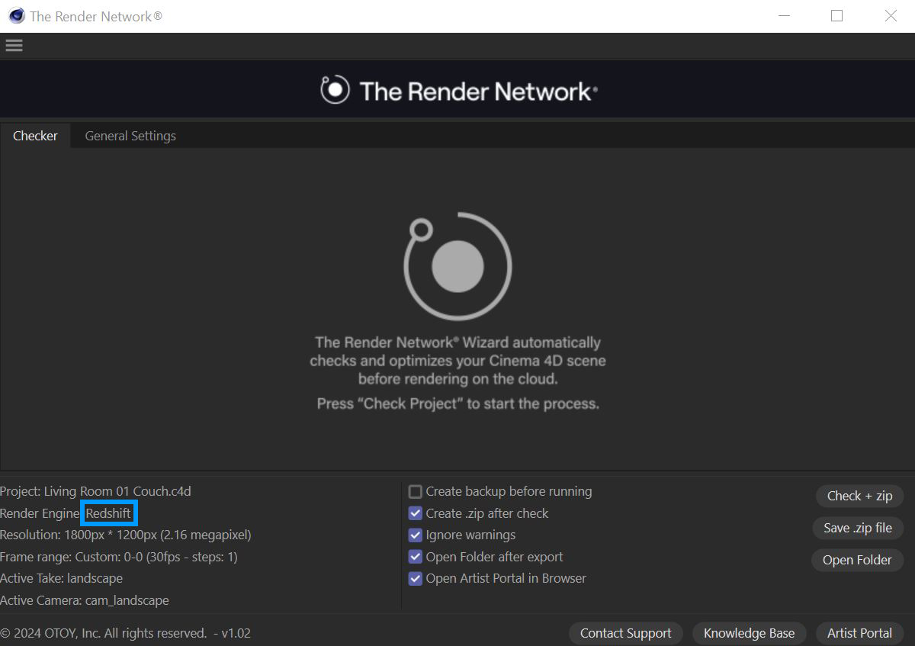The height and width of the screenshot is (646, 915).
Task: Switch to the Checker tab
Action: pyautogui.click(x=35, y=136)
